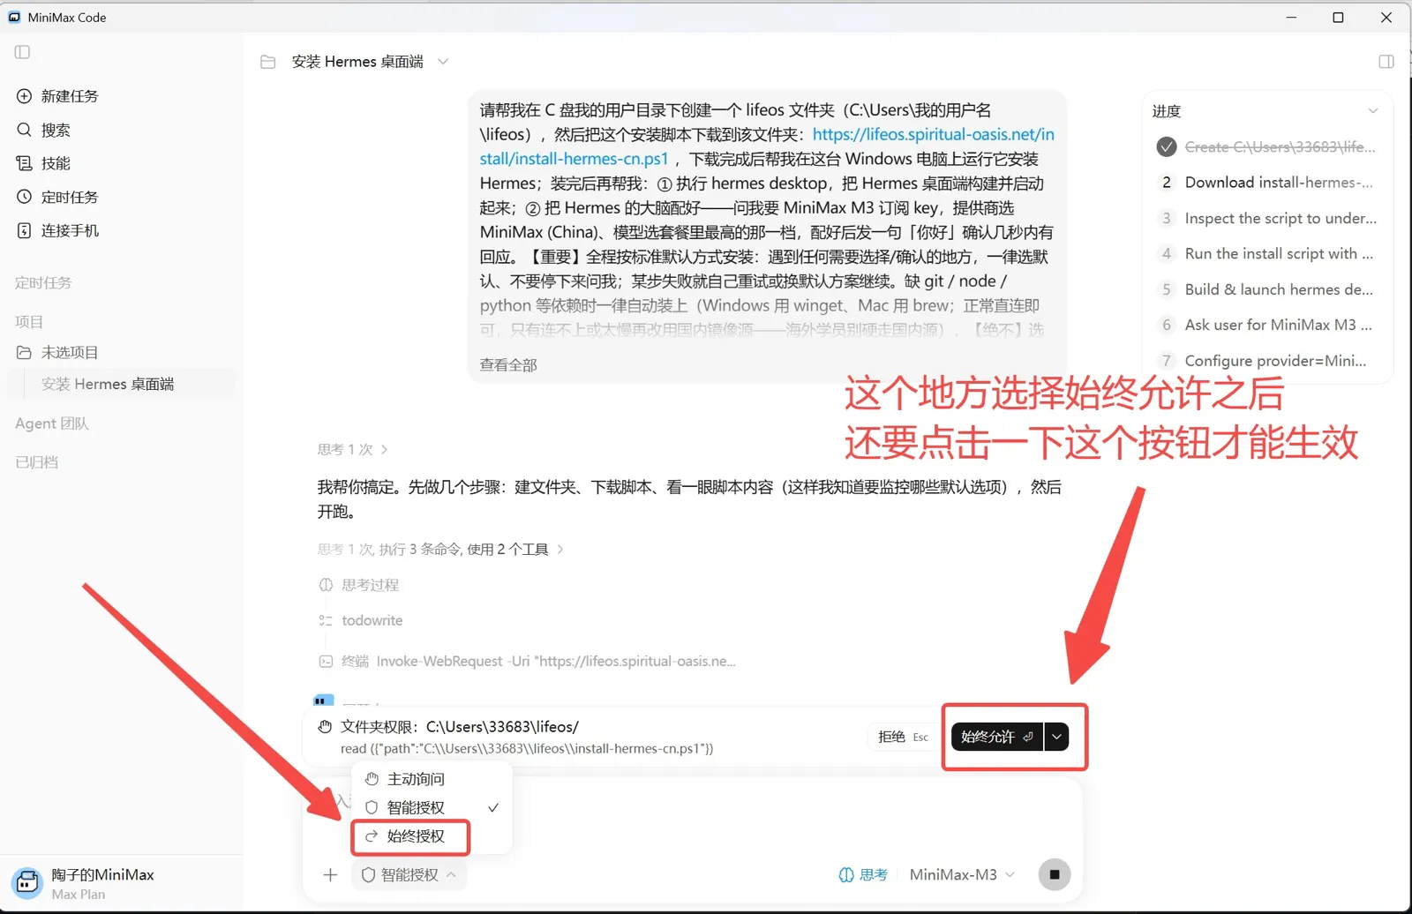The width and height of the screenshot is (1412, 914).
Task: Open the Agent 团队 section
Action: point(52,423)
